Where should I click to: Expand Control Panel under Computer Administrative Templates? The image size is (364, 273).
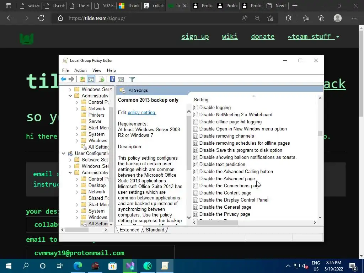click(x=77, y=102)
